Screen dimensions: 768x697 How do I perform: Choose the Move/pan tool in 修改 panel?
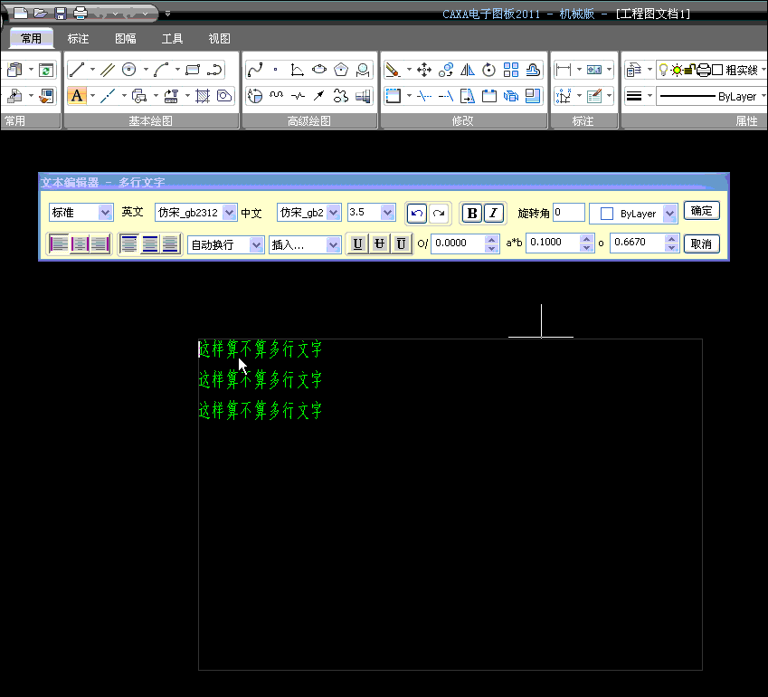(423, 70)
